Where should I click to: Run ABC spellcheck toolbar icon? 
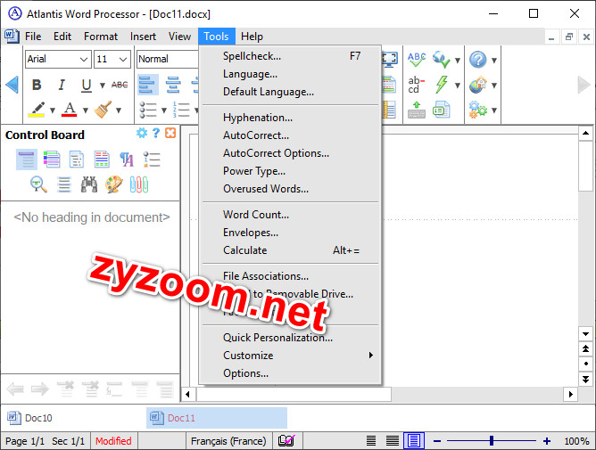pos(417,60)
